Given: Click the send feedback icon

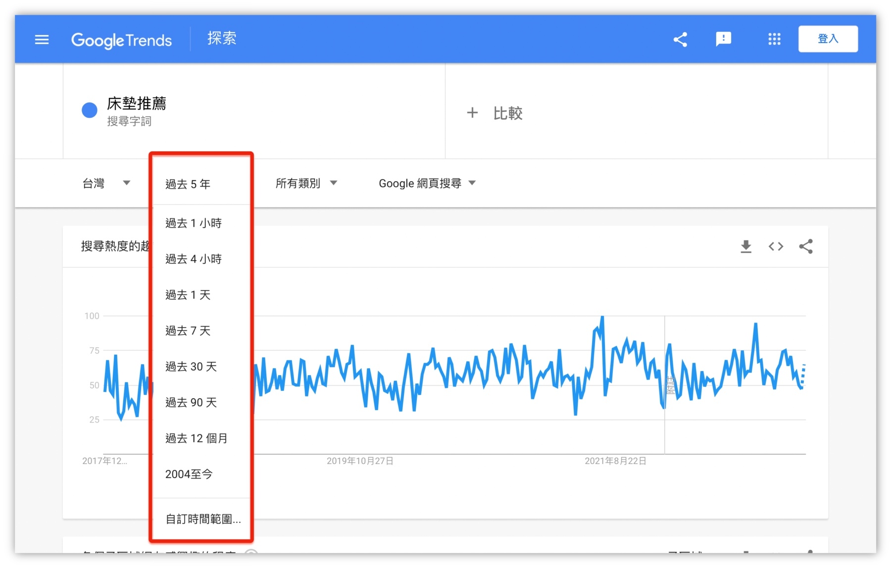Looking at the screenshot, I should pos(723,39).
